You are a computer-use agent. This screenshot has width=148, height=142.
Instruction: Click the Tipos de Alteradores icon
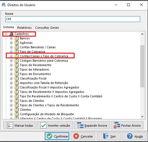[17, 69]
